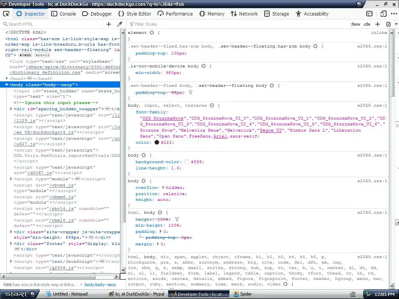The image size is (399, 299).
Task: Switch to the Inspector tab
Action: [x=30, y=14]
